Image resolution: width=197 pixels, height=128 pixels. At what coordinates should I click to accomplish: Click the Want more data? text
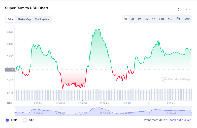click(155, 120)
